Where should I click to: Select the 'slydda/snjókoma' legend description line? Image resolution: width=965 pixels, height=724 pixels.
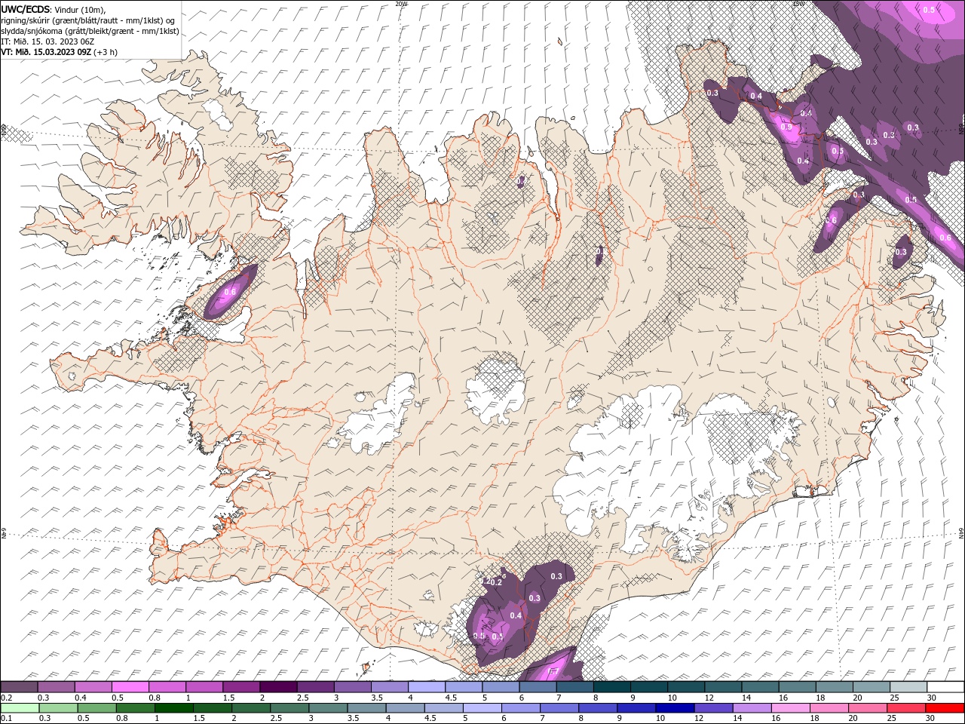click(90, 31)
